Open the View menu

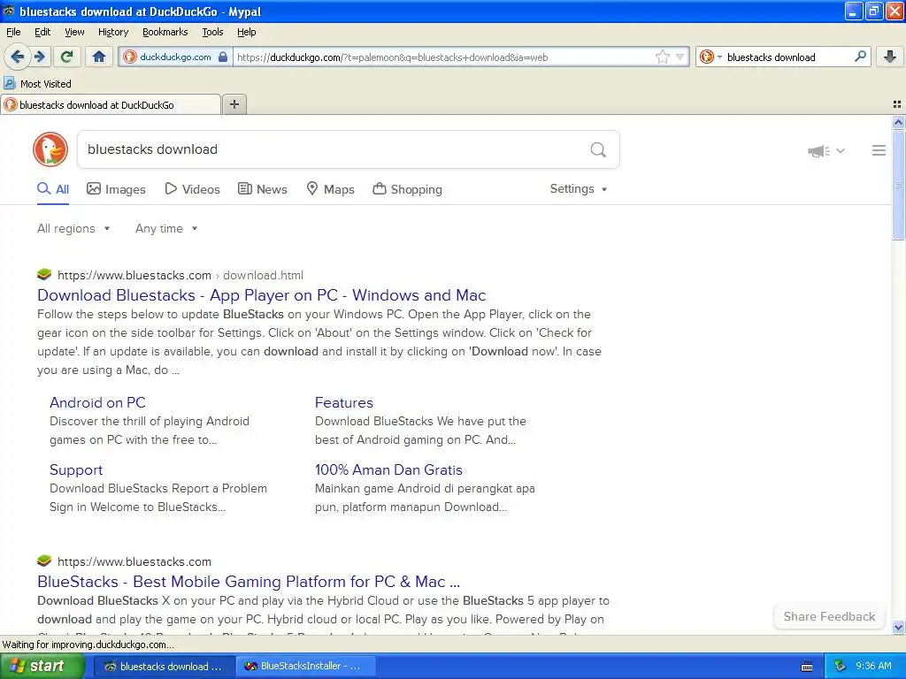tap(74, 32)
